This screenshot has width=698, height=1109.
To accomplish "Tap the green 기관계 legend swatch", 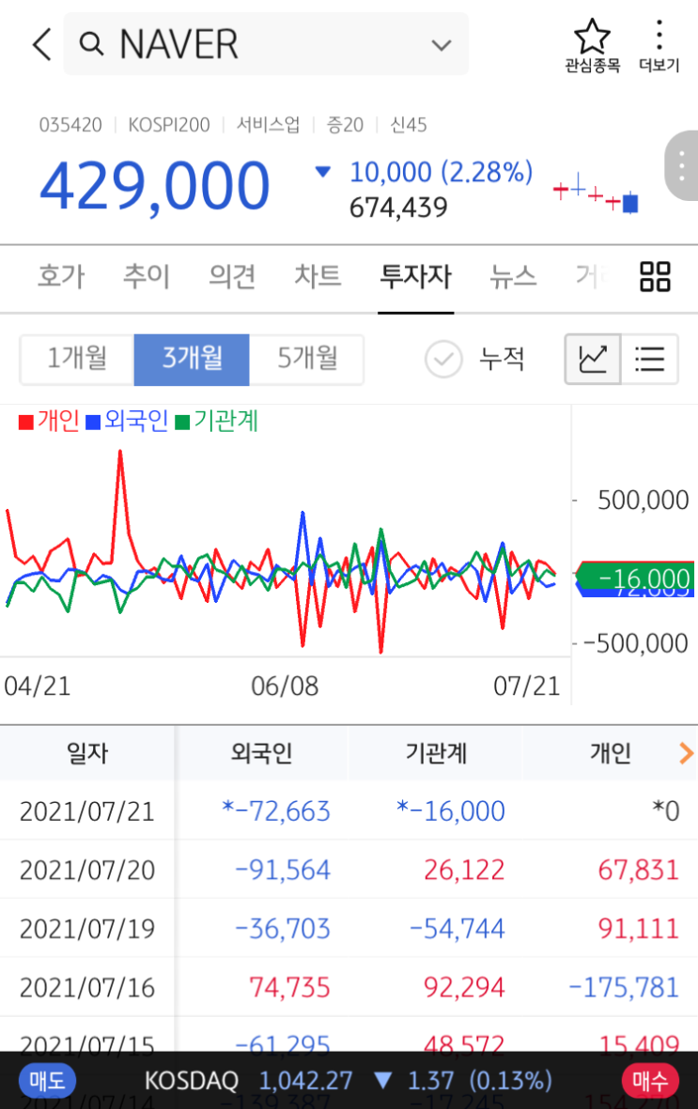I will 182,423.
